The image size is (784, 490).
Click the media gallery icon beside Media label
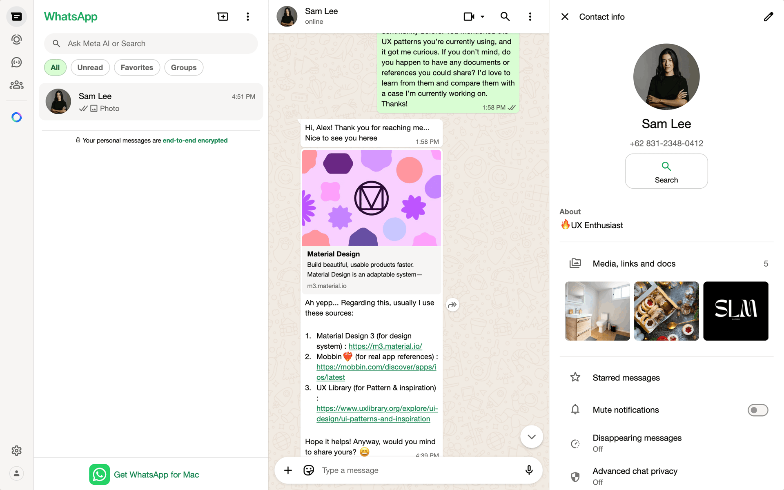575,263
